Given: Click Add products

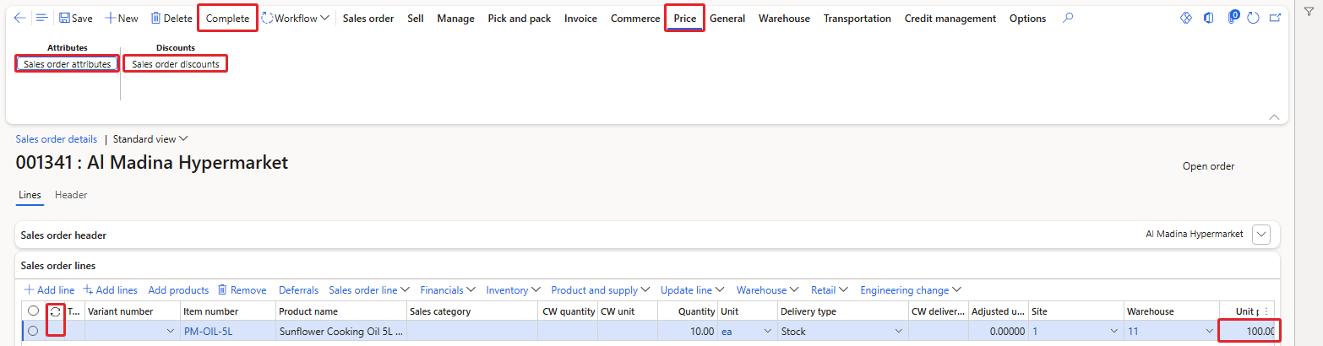Looking at the screenshot, I should (x=178, y=290).
